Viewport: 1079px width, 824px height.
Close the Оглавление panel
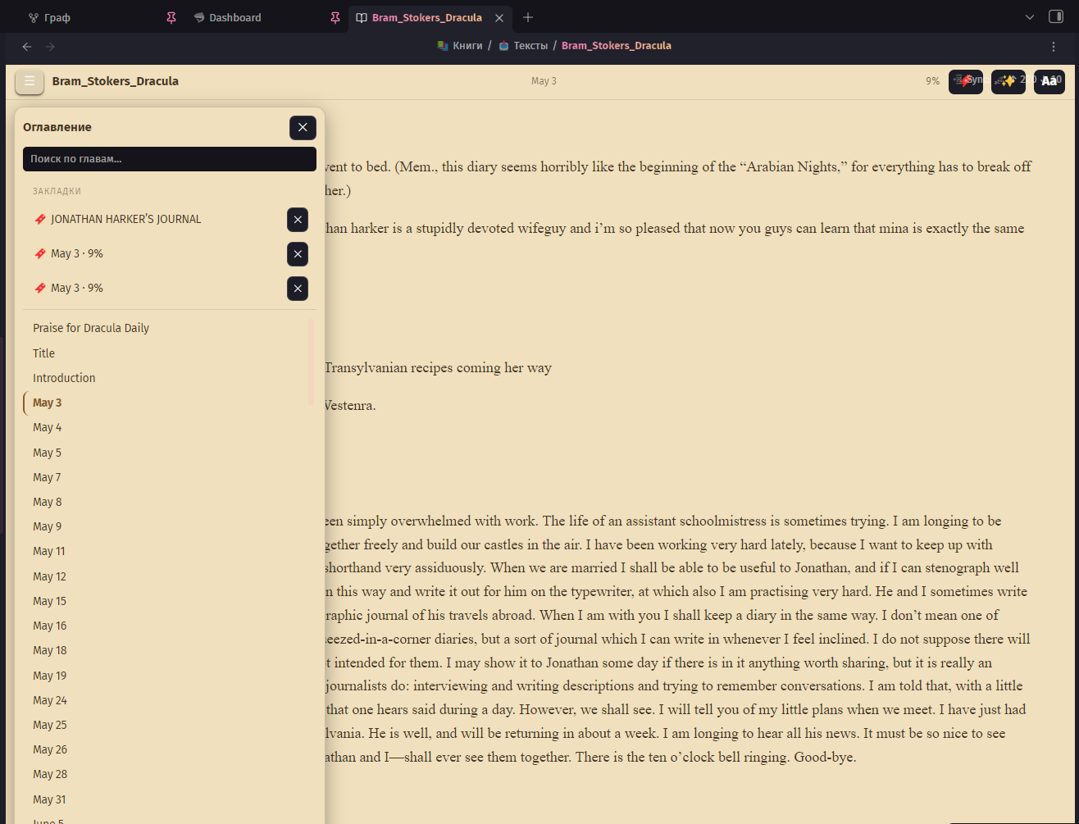point(303,127)
